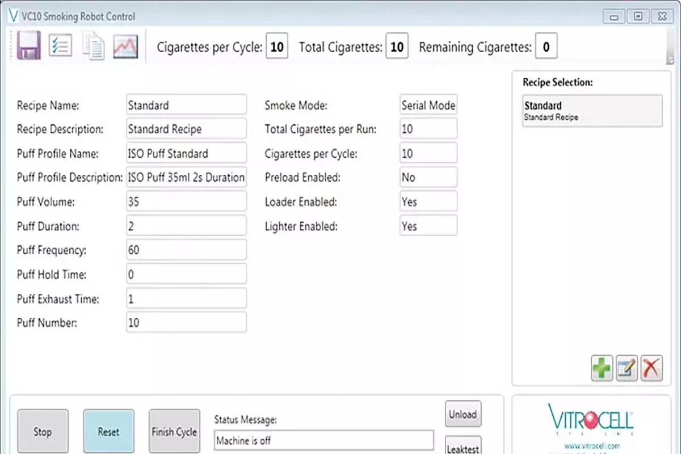Click the purple floppy disk save icon
Viewport: 681px width, 454px height.
pyautogui.click(x=28, y=46)
